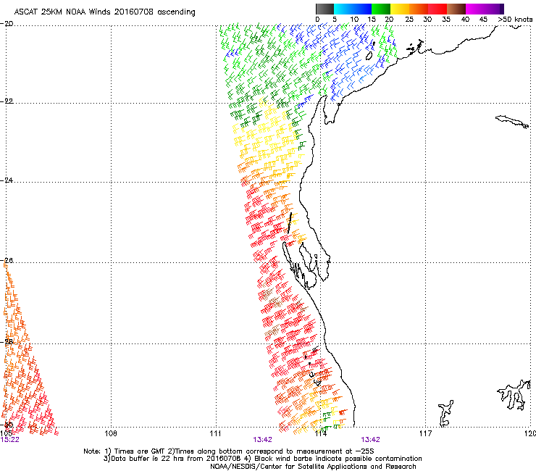The image size is (536, 471).
Task: Click the "0" legend scale value
Action: click(x=317, y=20)
